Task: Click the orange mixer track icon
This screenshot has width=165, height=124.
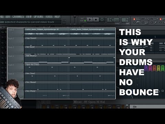Action: coord(154,68)
